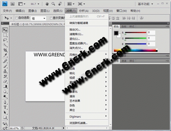Open the Edit (编辑) menu
Screen dimensions: 171x131
(20, 11)
